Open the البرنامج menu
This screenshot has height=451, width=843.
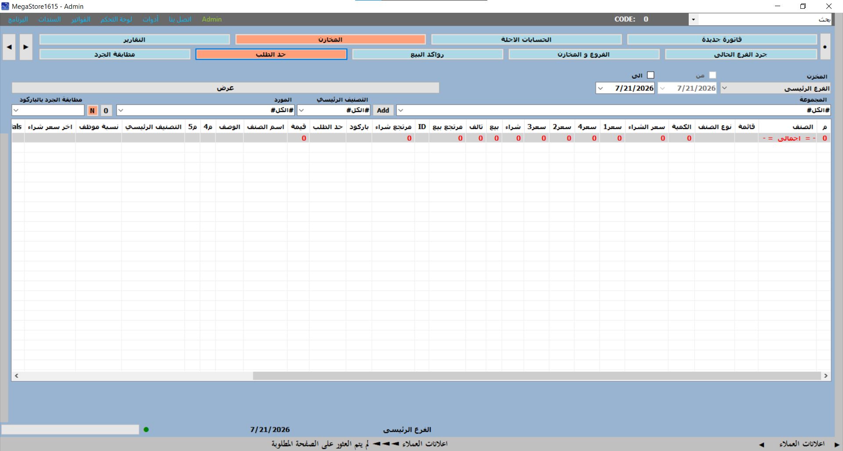pyautogui.click(x=18, y=19)
